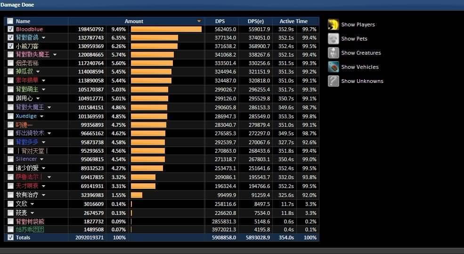Click the Show Pets icon
The width and height of the screenshot is (464, 254).
click(333, 39)
